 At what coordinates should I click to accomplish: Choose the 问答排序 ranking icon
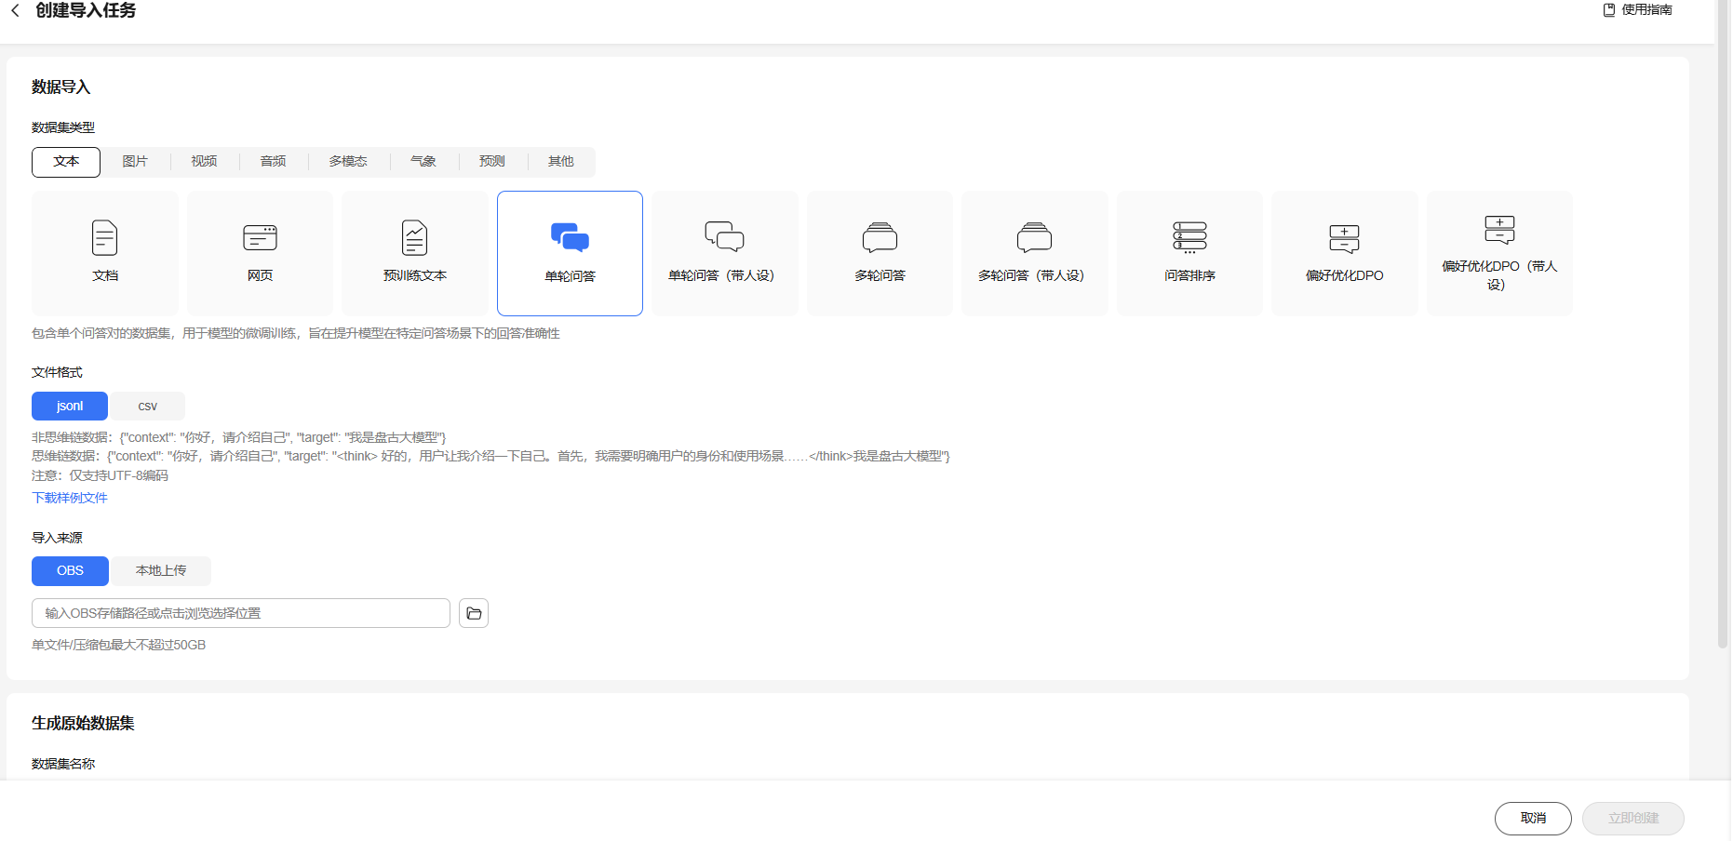[x=1189, y=238]
